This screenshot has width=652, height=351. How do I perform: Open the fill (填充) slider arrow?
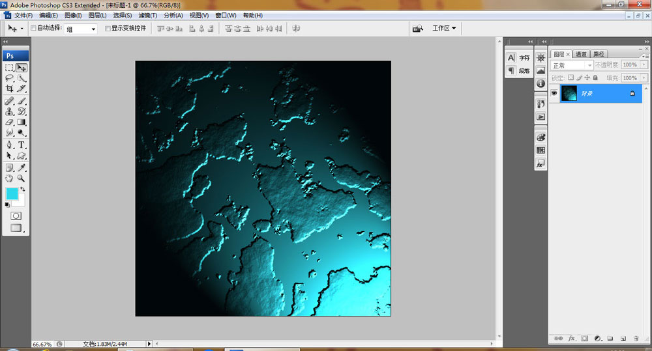click(x=644, y=77)
